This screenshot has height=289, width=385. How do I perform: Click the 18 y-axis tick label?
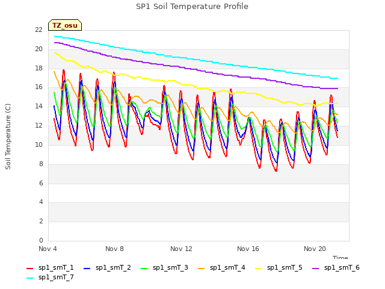[x=39, y=68]
